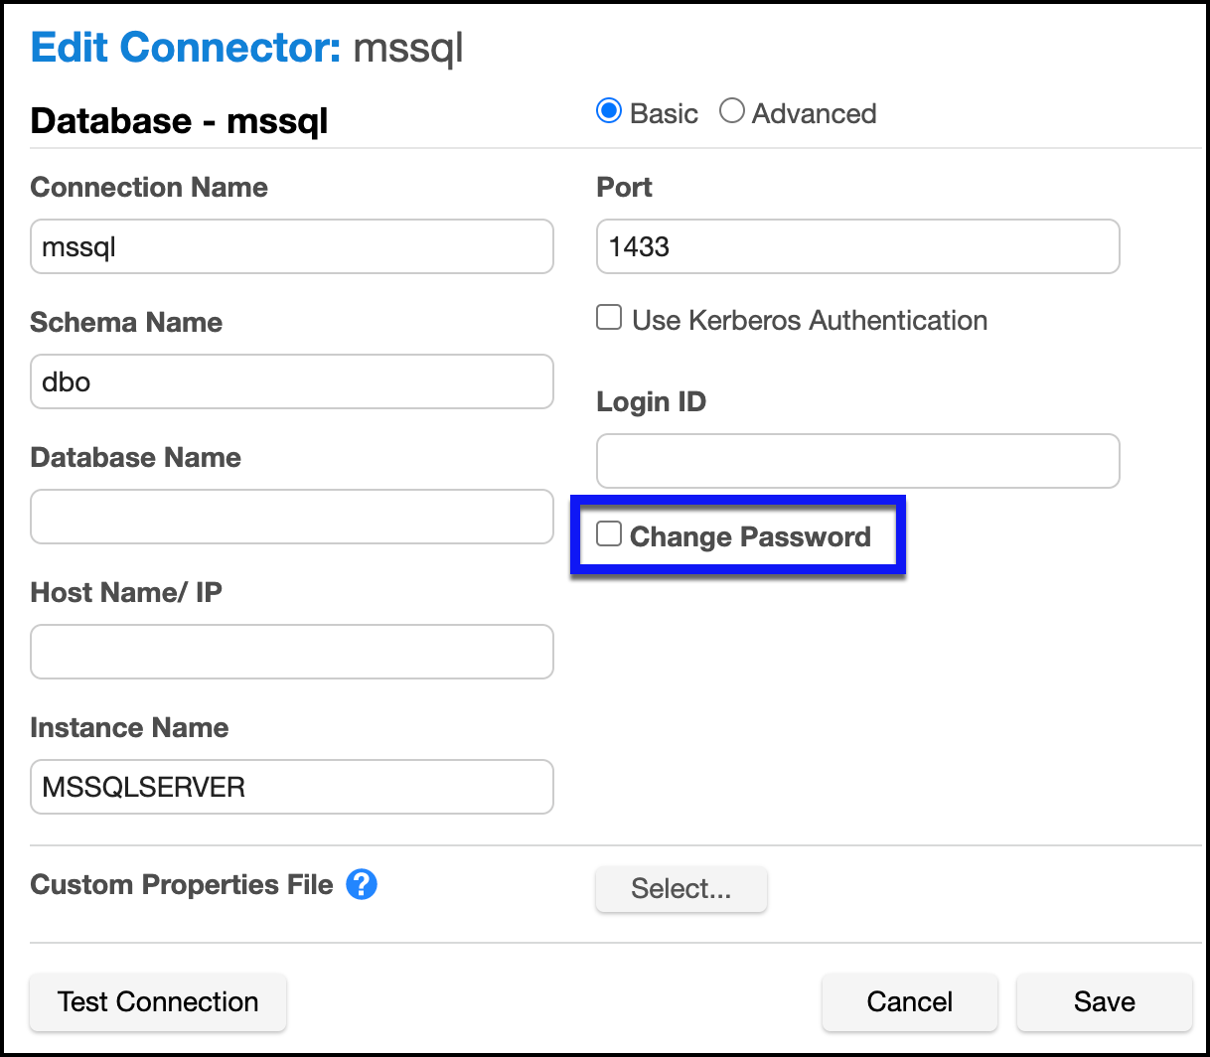The height and width of the screenshot is (1057, 1210).
Task: Focus the empty Login ID field
Action: 857,461
